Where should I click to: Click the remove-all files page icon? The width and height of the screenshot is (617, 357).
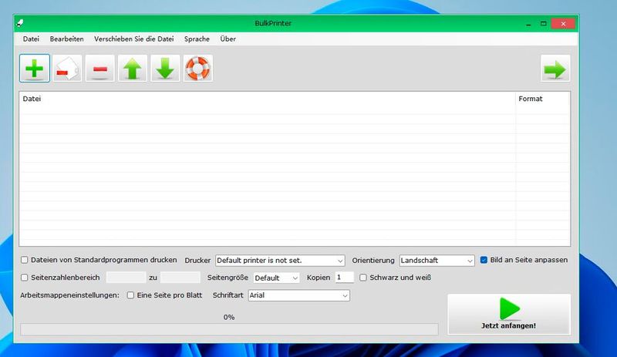pos(67,68)
